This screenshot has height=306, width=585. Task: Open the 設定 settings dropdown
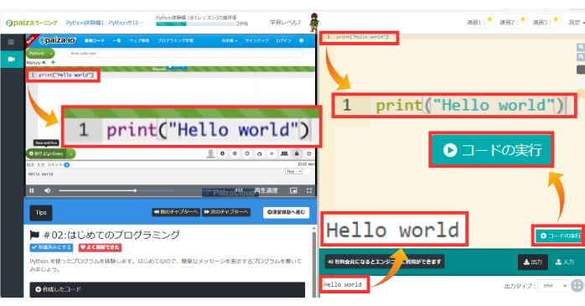576,23
